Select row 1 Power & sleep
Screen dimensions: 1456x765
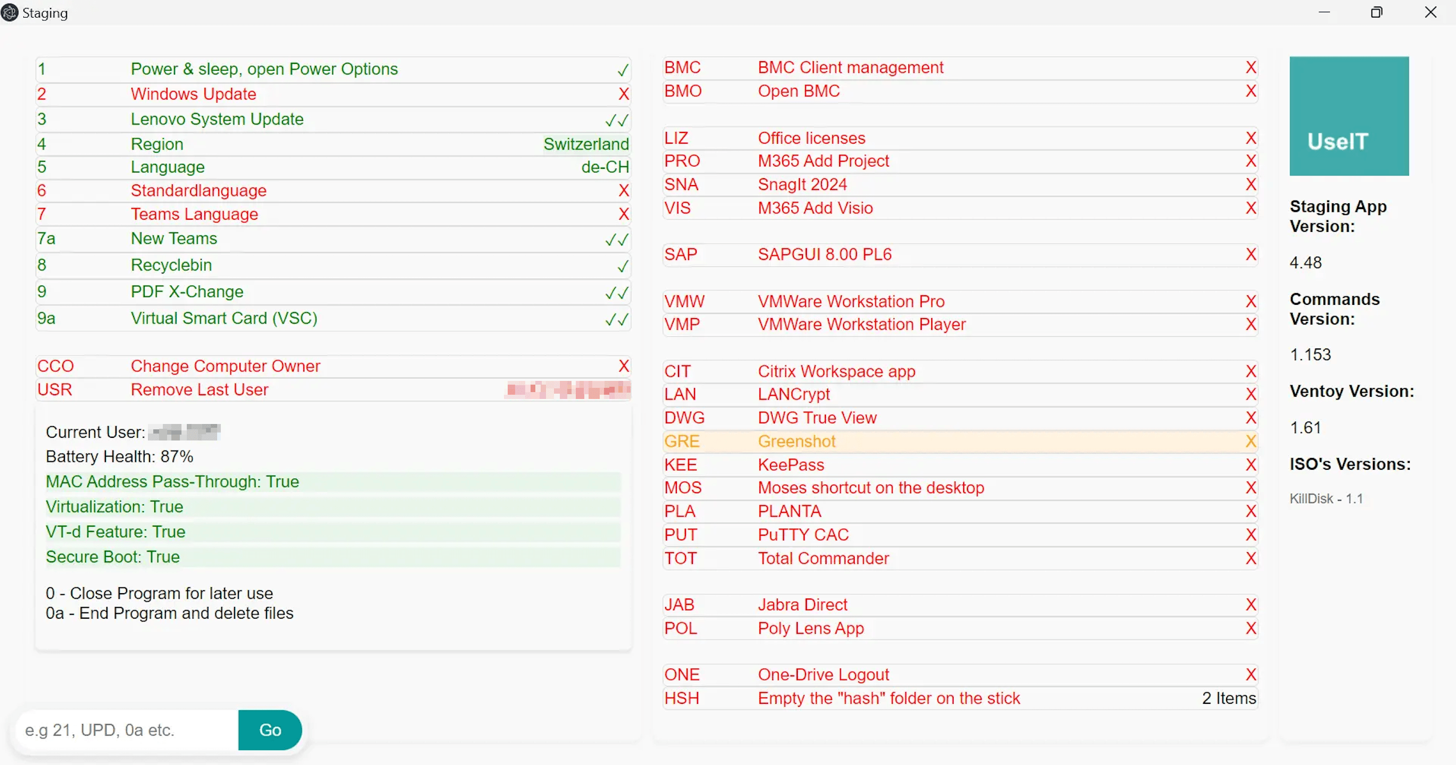pos(333,70)
